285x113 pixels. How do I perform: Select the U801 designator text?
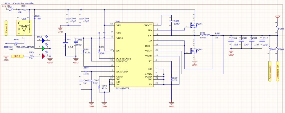[117, 21]
